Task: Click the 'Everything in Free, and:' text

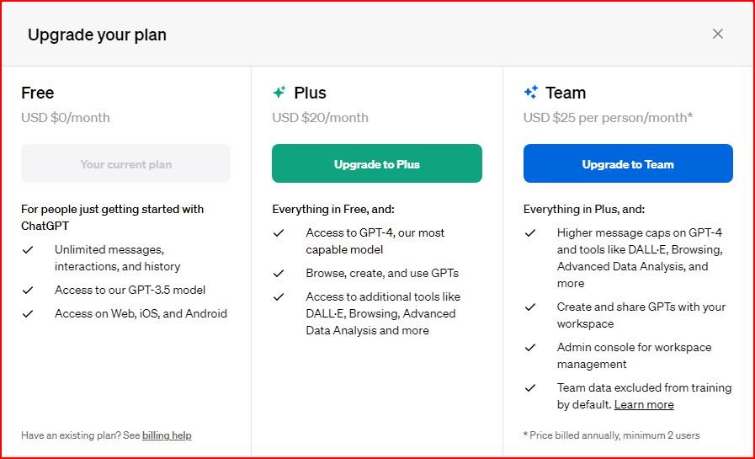Action: tap(333, 209)
